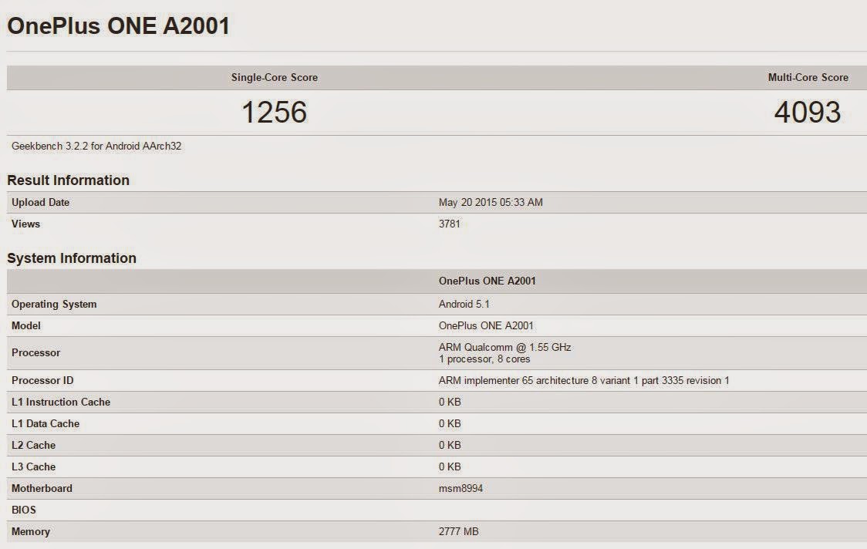
Task: Select the Views label
Action: click(25, 224)
